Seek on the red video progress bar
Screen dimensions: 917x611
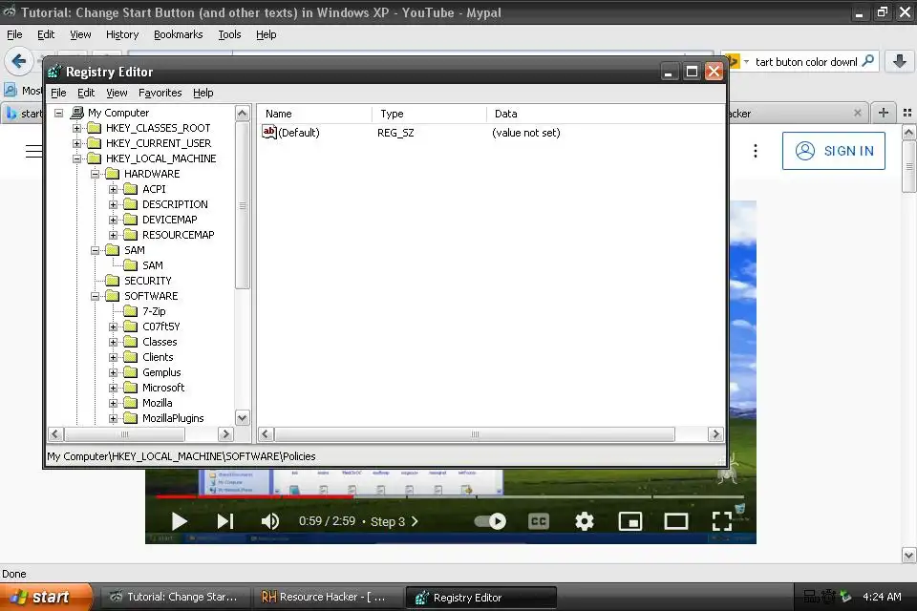(254, 497)
